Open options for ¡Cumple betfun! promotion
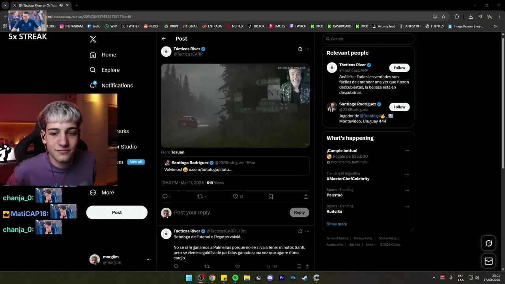Viewport: 505px width, 284px height. click(407, 151)
